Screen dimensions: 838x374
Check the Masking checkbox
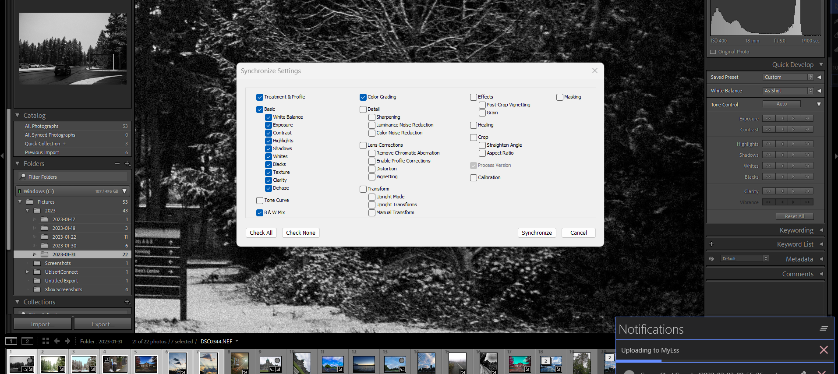(560, 97)
